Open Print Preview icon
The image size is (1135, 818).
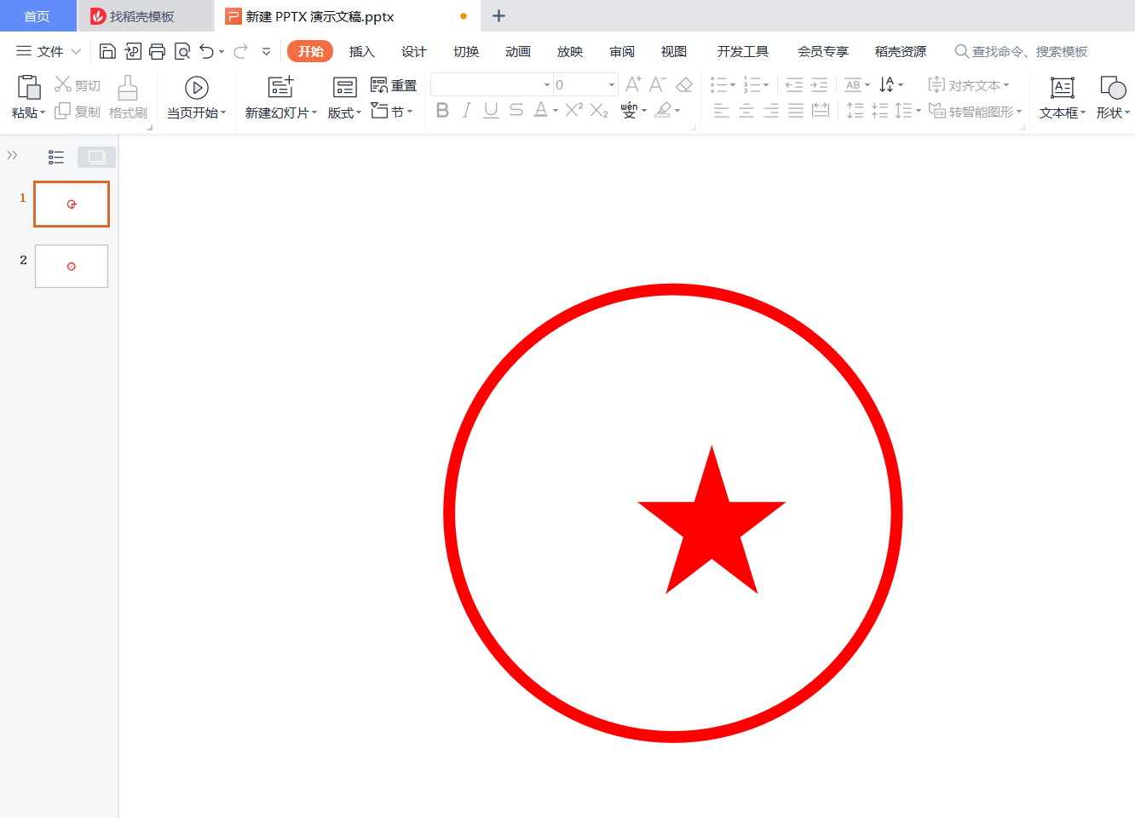point(181,51)
